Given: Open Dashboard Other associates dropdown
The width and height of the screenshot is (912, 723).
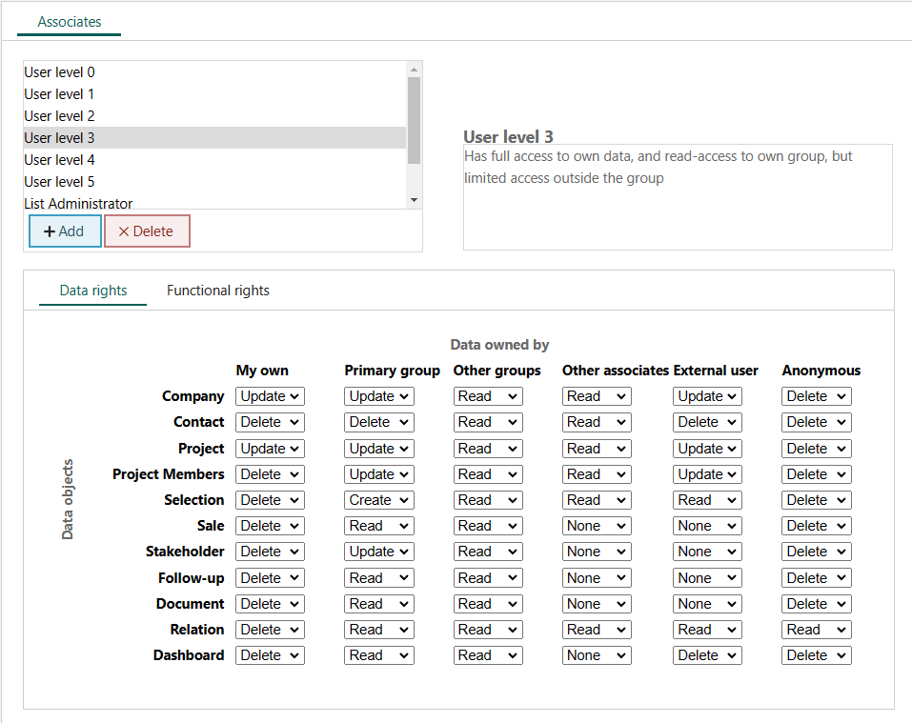Looking at the screenshot, I should [597, 655].
